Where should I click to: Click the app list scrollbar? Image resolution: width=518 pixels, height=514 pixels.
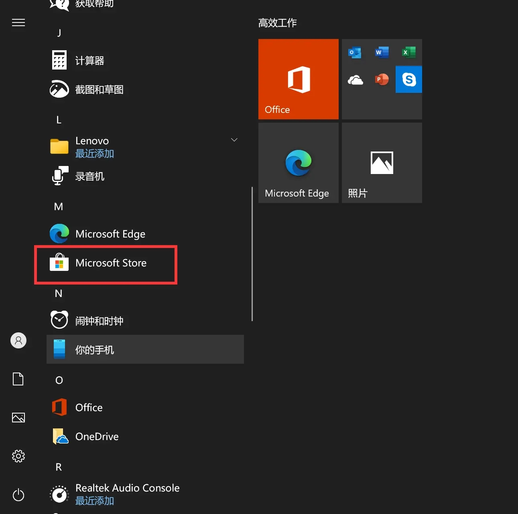point(252,253)
